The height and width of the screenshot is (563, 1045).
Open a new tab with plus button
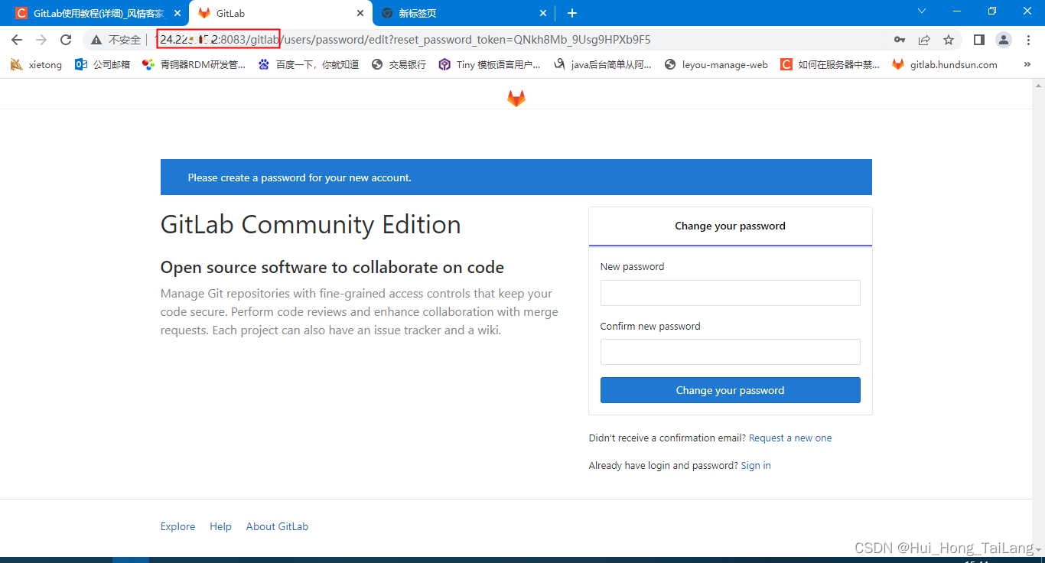coord(572,13)
